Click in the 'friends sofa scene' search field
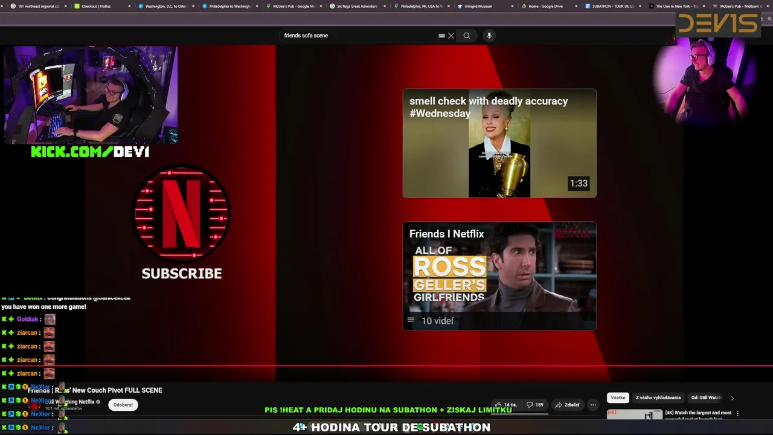The image size is (773, 435). click(359, 36)
